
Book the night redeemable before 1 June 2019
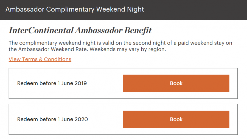176,83
